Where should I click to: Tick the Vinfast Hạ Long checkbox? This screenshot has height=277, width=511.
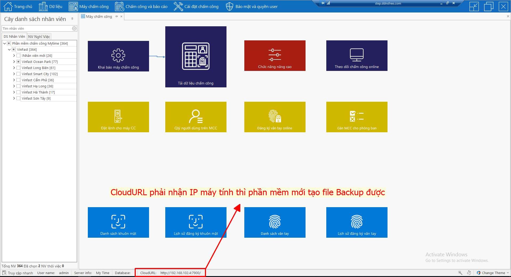click(x=18, y=86)
